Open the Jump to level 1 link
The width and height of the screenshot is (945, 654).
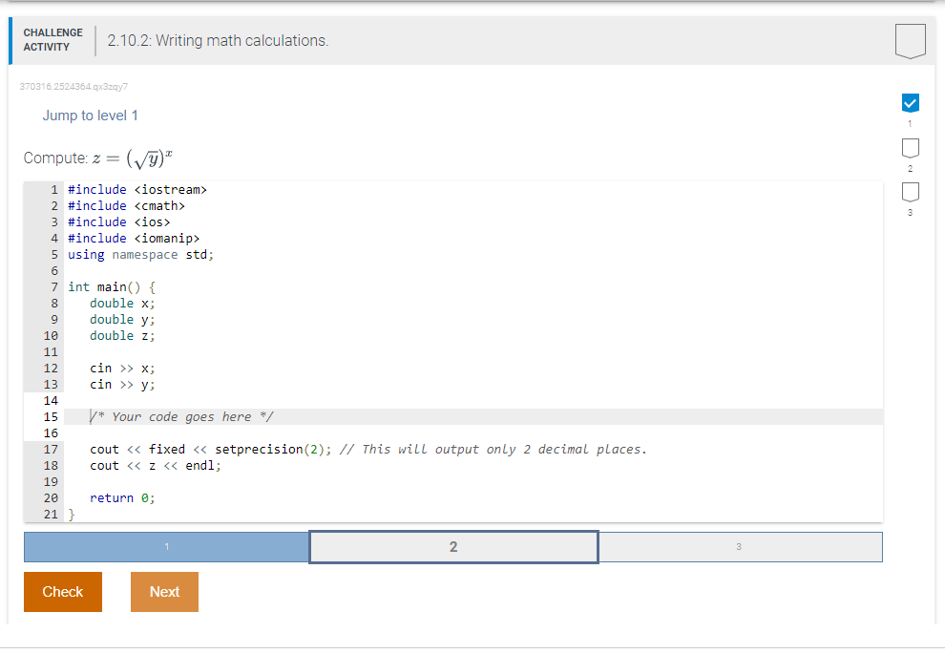[x=91, y=115]
